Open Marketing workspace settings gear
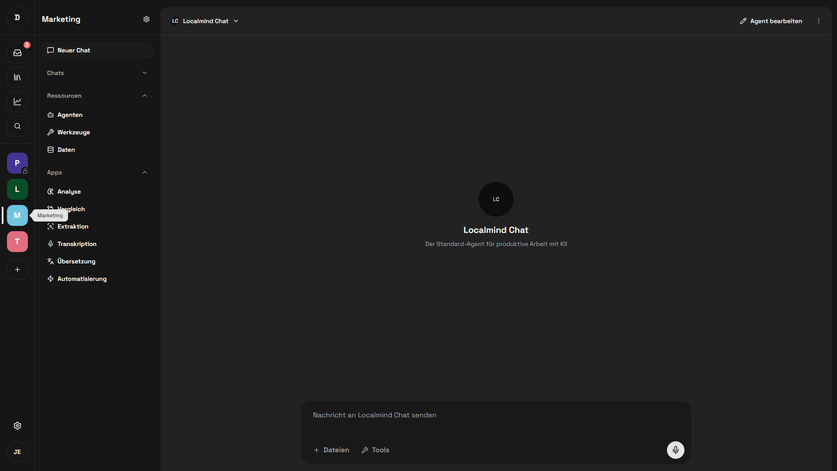Viewport: 837px width, 471px height. 146,19
